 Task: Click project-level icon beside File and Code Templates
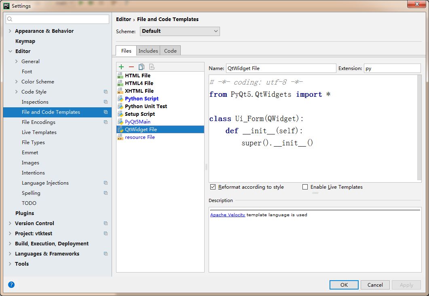(x=106, y=112)
